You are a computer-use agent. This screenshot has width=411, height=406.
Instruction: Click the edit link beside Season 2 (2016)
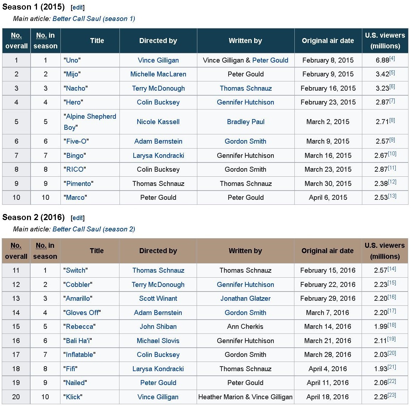tap(78, 218)
